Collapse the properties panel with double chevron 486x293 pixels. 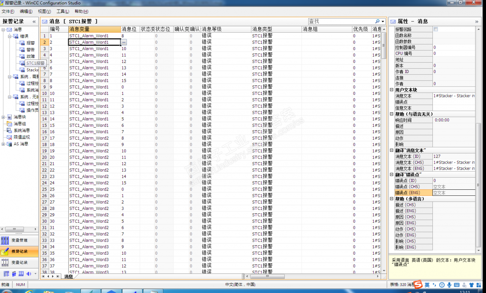pos(477,22)
